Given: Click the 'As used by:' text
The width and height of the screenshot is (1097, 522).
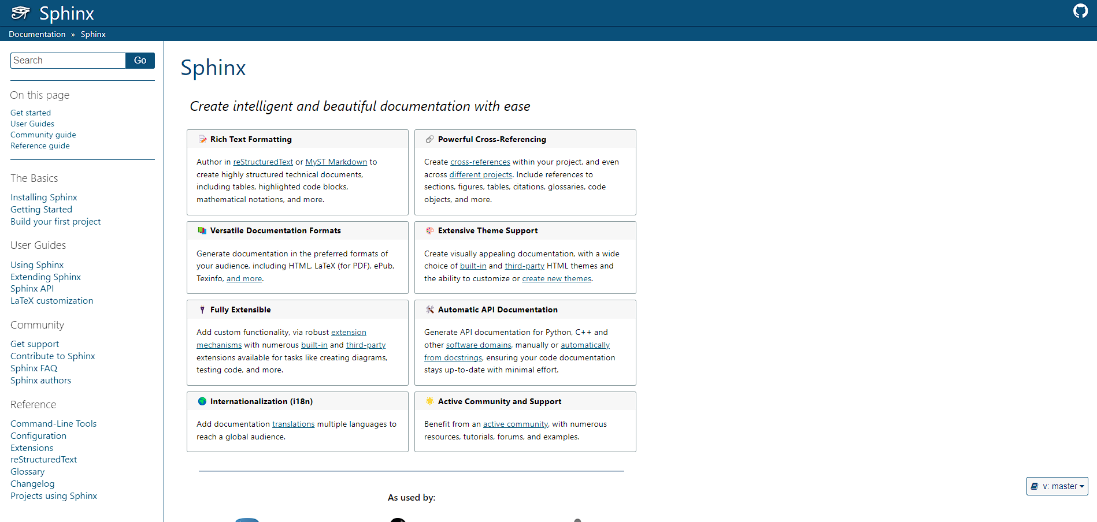Looking at the screenshot, I should coord(412,498).
